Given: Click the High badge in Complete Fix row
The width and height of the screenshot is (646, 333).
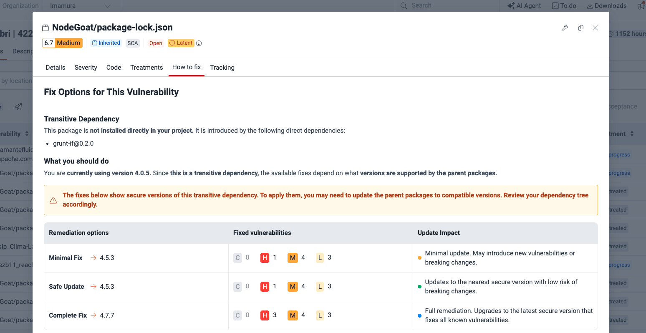Looking at the screenshot, I should pos(265,315).
